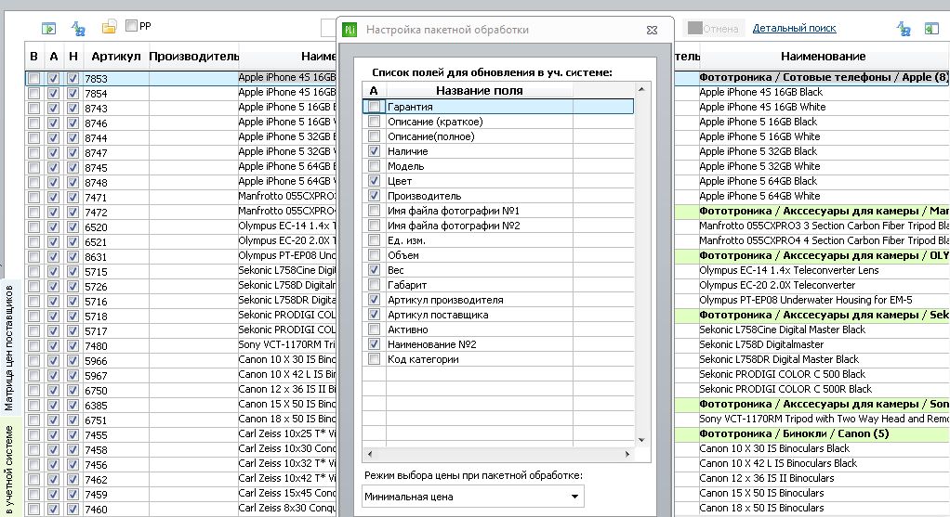Uncheck Артикул производителя checkbox
This screenshot has width=950, height=517.
click(375, 299)
